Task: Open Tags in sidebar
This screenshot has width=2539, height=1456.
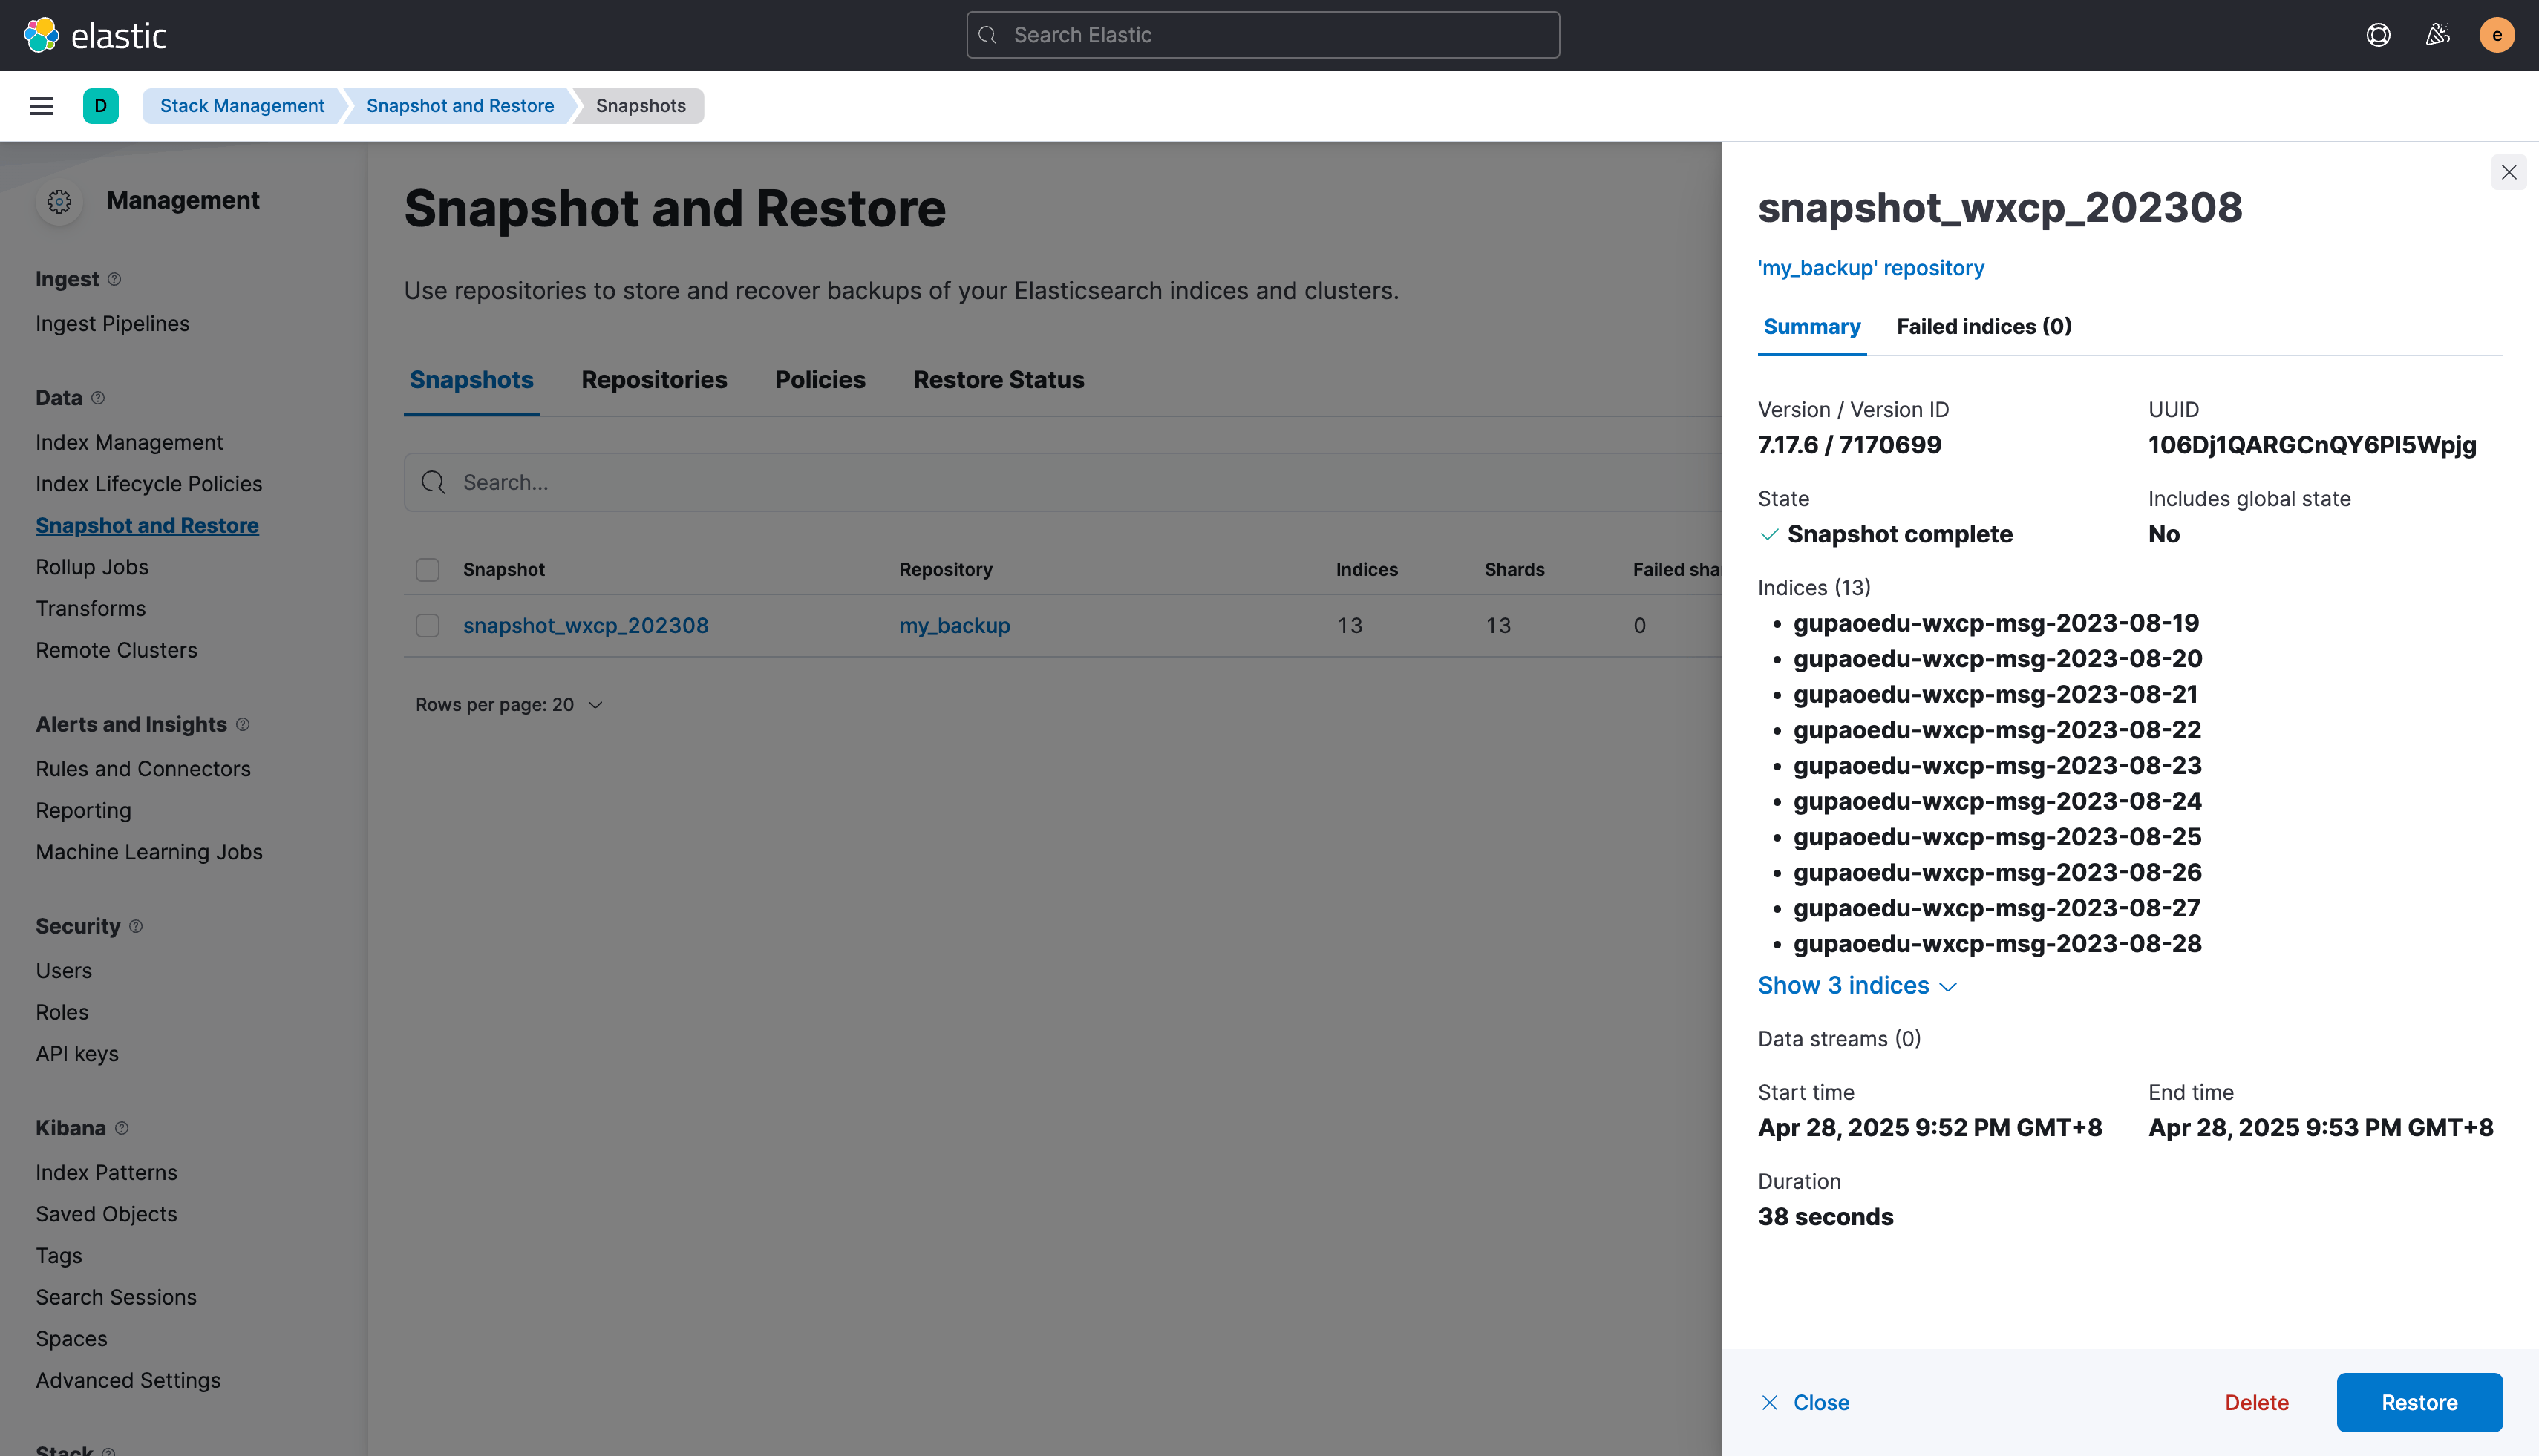Action: [59, 1256]
